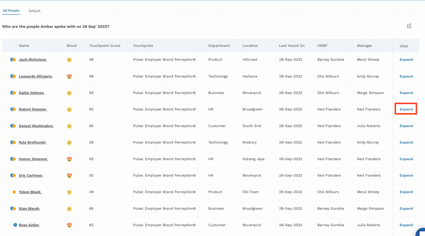
Task: Expand the chat for Robert Downey
Action: coord(406,109)
